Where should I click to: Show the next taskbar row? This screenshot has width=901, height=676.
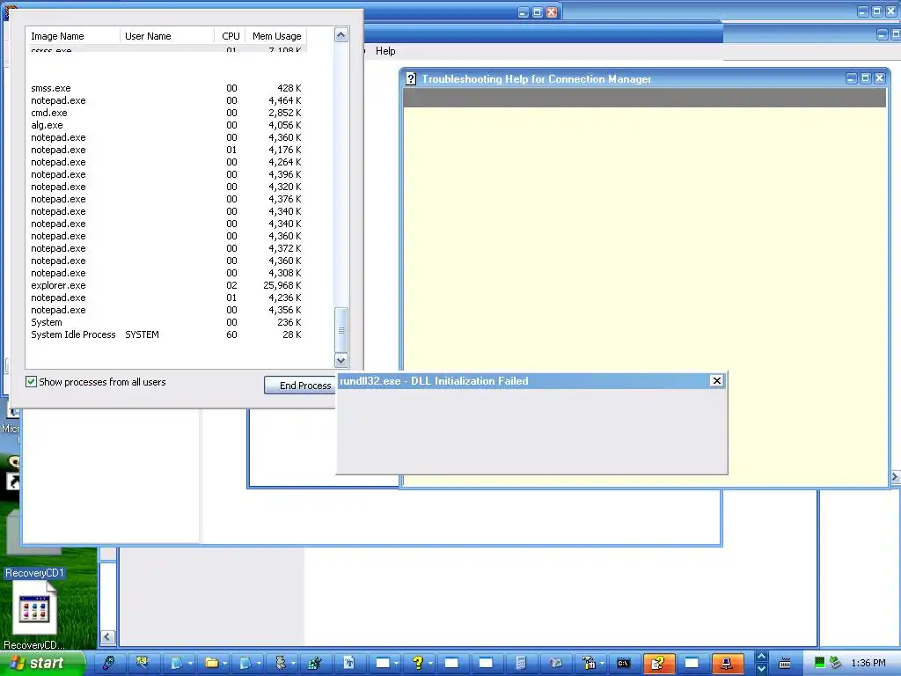[761, 669]
